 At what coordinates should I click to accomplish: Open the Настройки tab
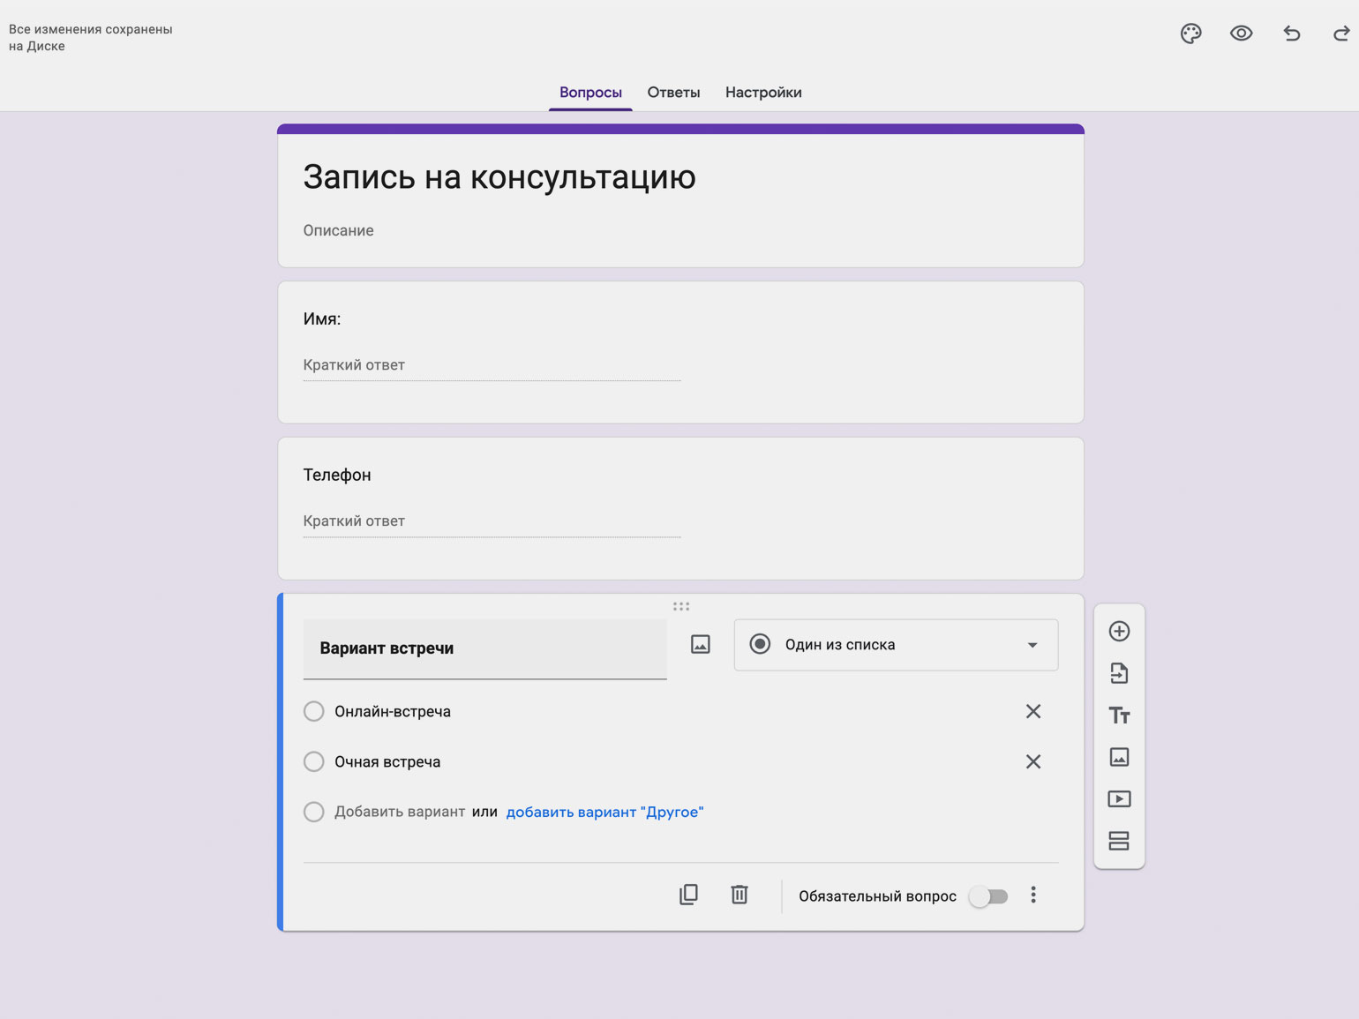pyautogui.click(x=763, y=93)
